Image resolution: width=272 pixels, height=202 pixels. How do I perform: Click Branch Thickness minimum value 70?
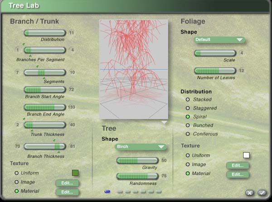17,146
